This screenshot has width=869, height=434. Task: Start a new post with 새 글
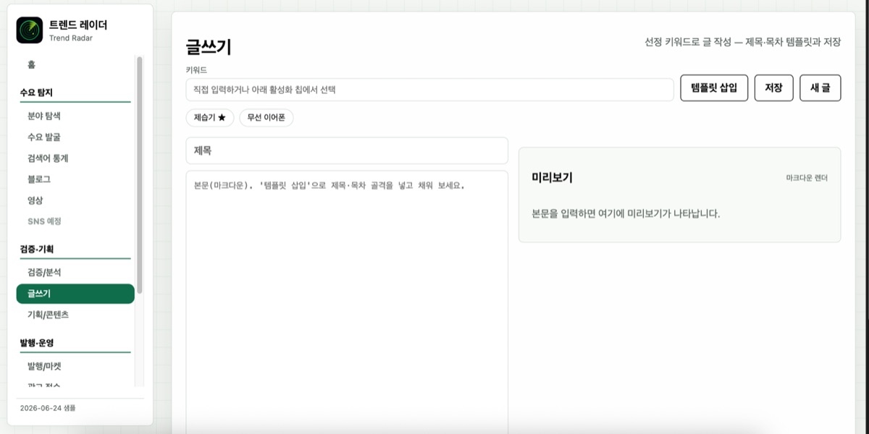pyautogui.click(x=820, y=88)
